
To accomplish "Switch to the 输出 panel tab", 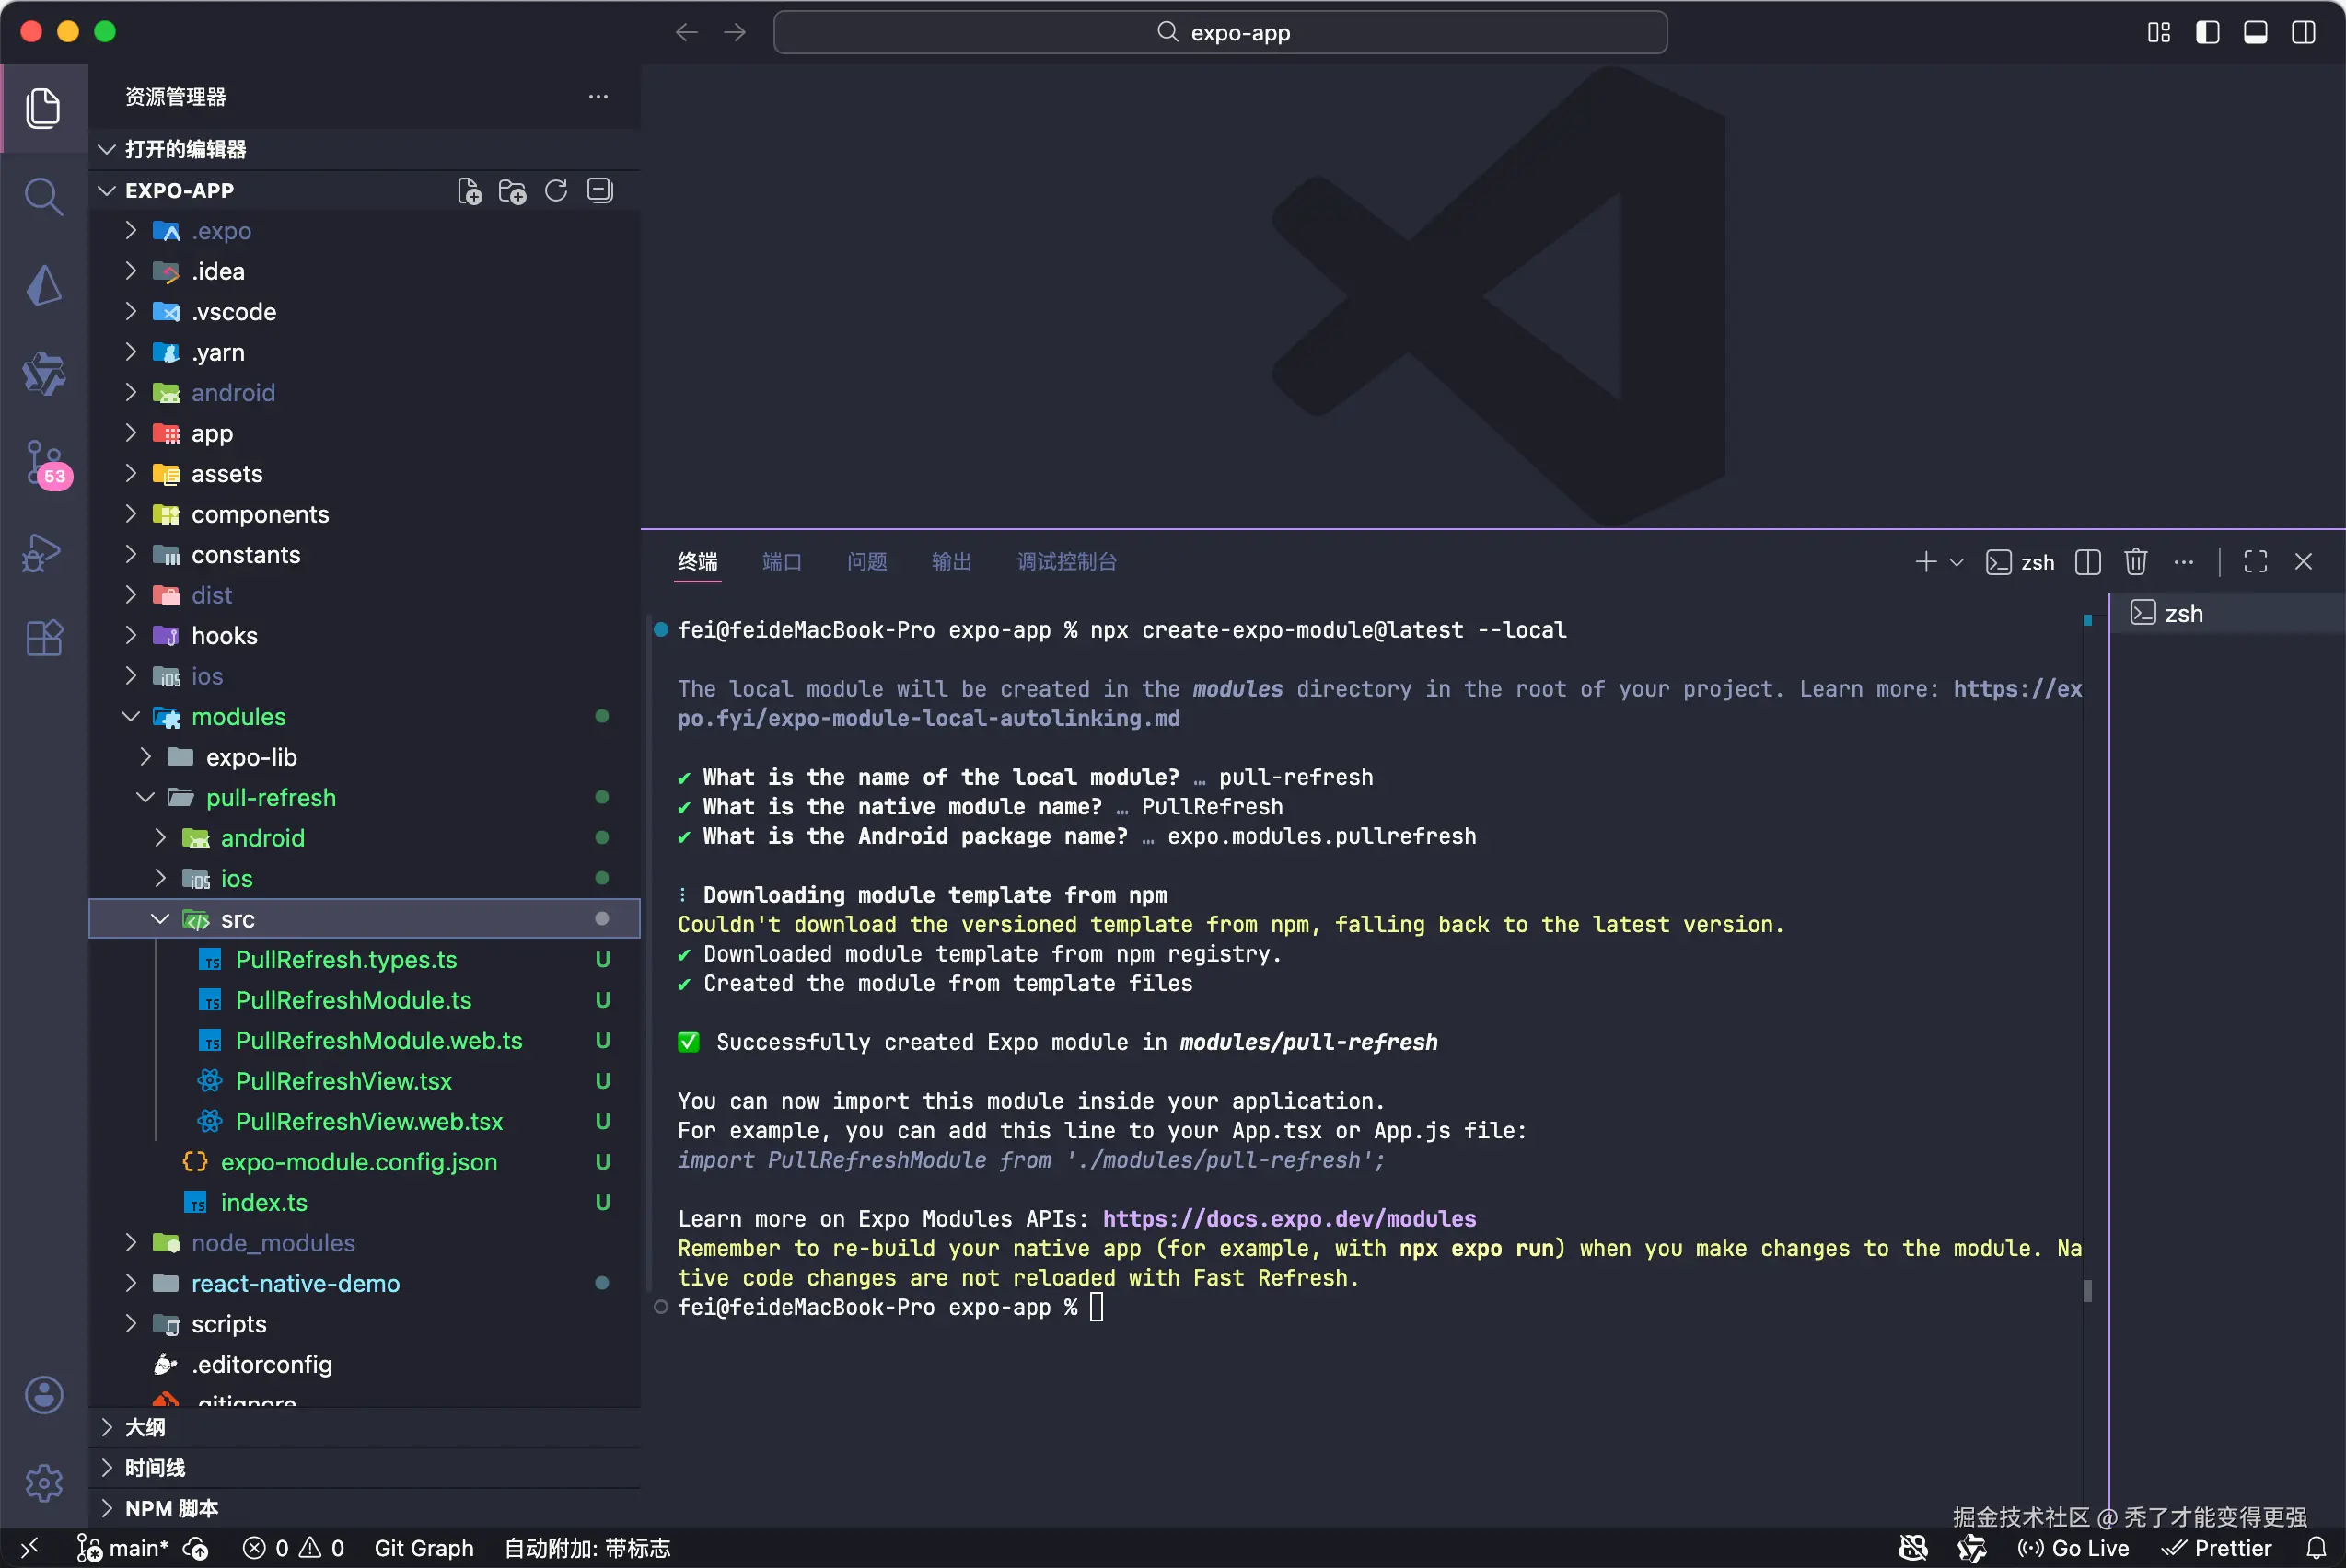I will (x=950, y=562).
